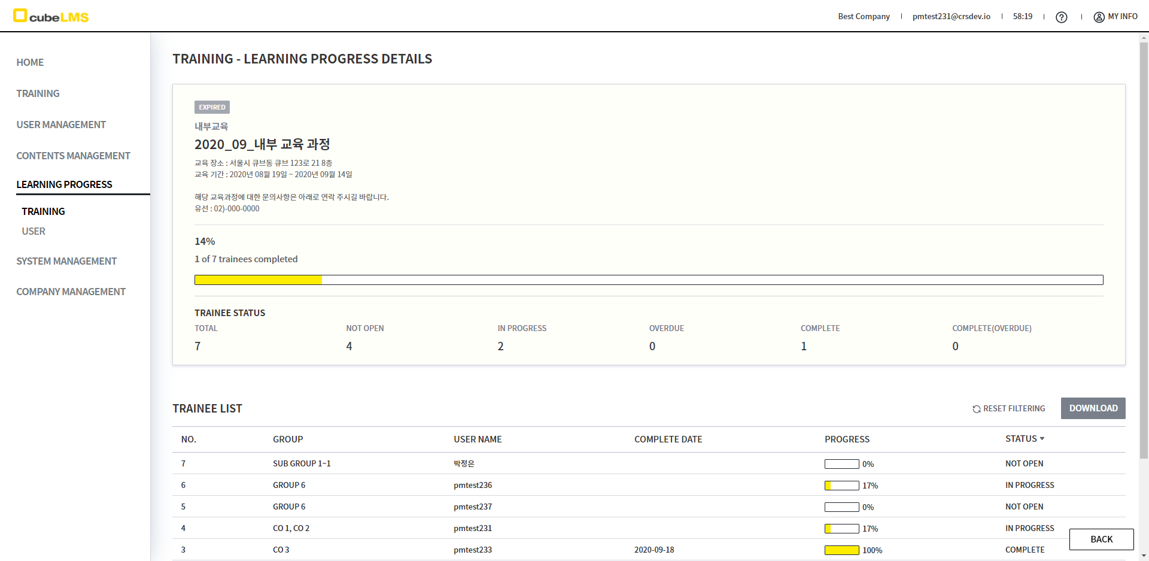Viewport: 1149px width, 561px height.
Task: Click the overall 14% completion progress bar
Action: (x=648, y=280)
